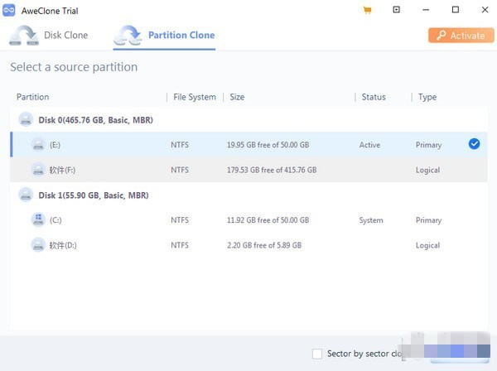Click the AweClone app logo
This screenshot has width=497, height=371.
tap(9, 11)
